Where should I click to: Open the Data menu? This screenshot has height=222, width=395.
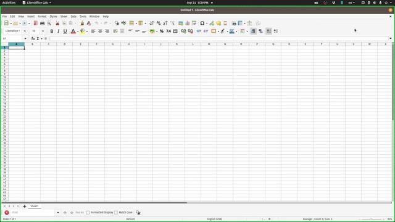[73, 17]
